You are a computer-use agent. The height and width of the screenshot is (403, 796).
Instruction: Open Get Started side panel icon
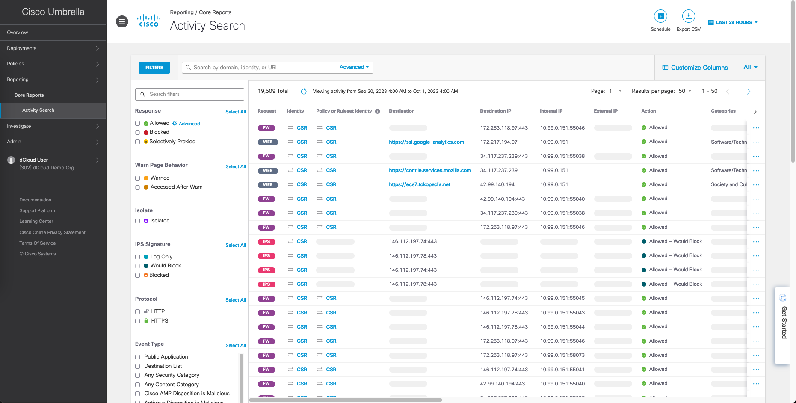pos(783,298)
